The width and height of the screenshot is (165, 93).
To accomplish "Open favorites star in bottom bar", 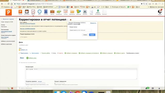I will 159,88.
